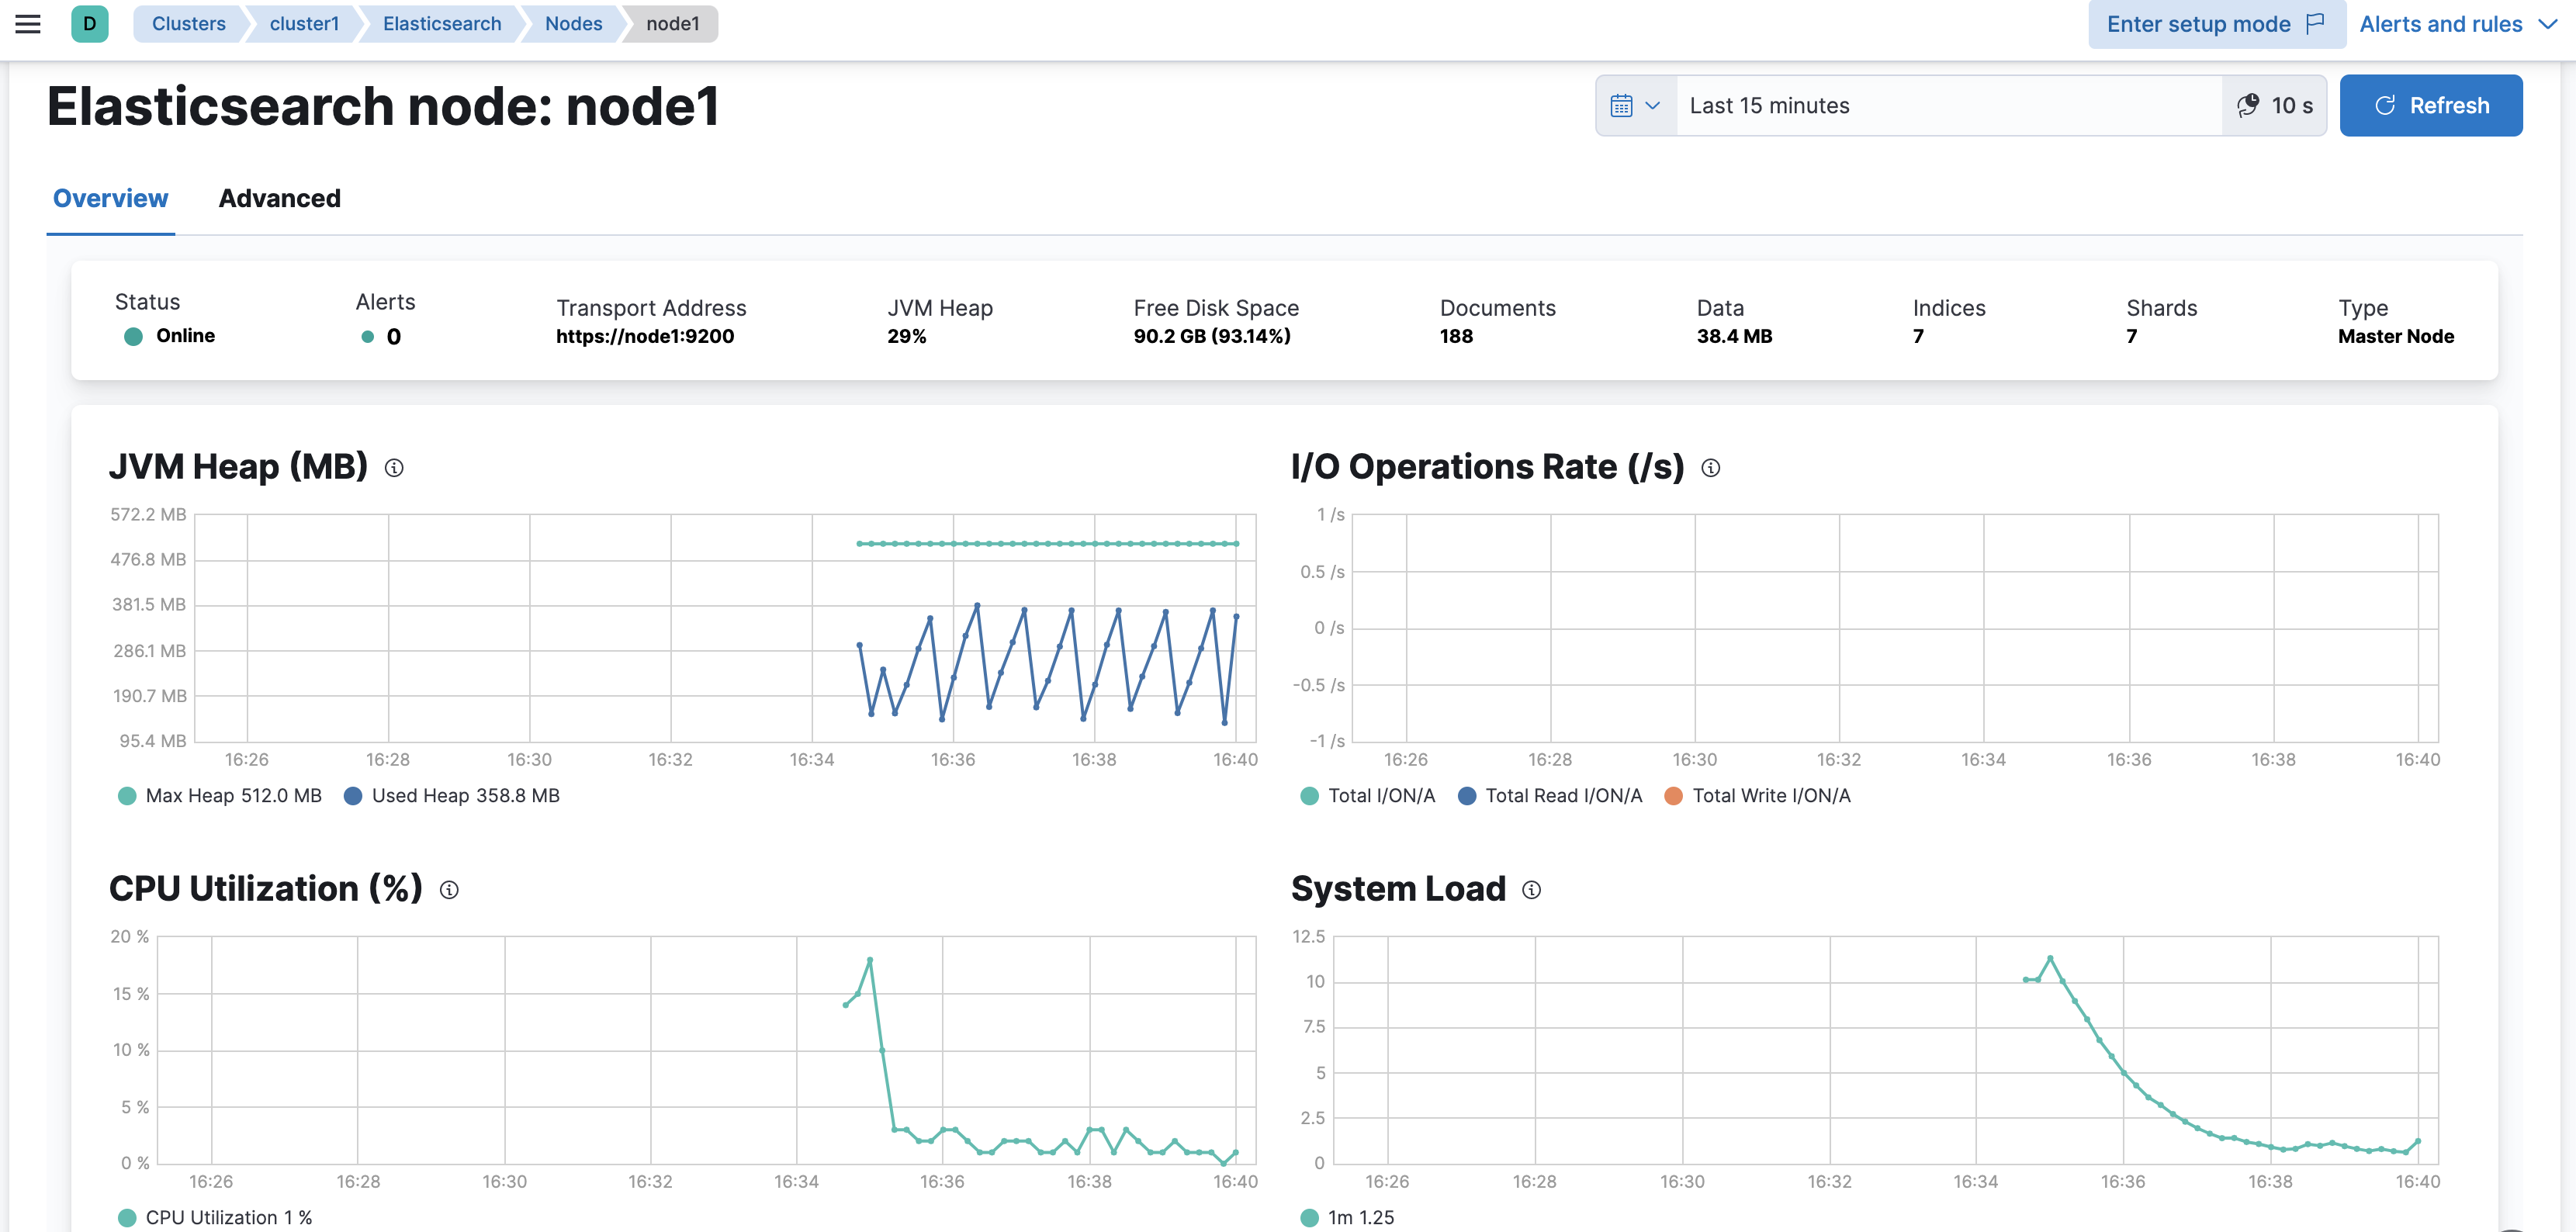
Task: Show info for I/O Operations Rate chart
Action: 1711,468
